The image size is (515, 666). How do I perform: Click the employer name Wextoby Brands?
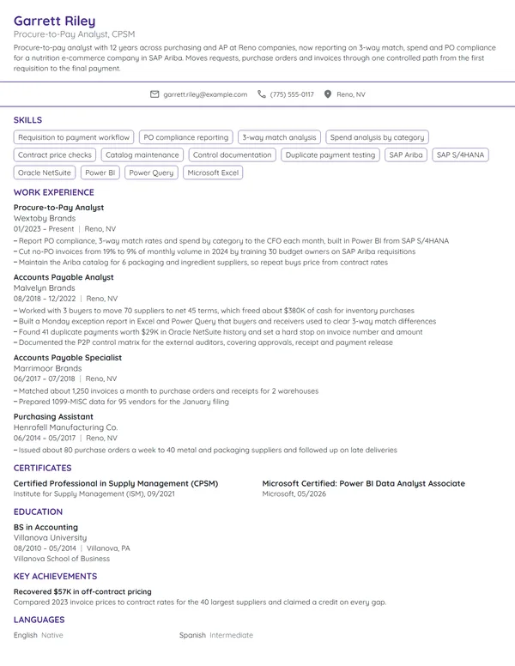click(x=45, y=218)
